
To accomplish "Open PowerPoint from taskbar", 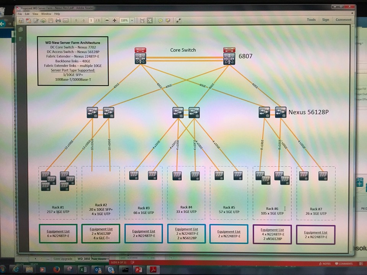I will [139, 270].
